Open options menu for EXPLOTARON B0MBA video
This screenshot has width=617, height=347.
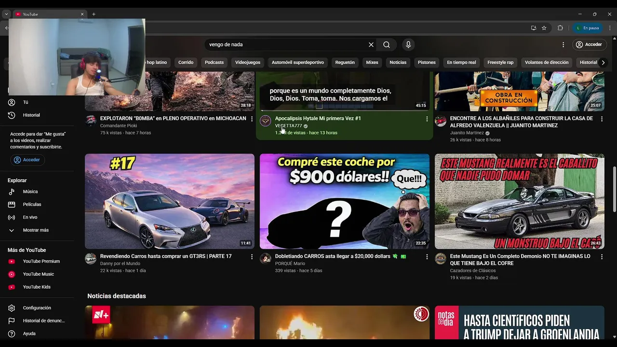pos(252,119)
